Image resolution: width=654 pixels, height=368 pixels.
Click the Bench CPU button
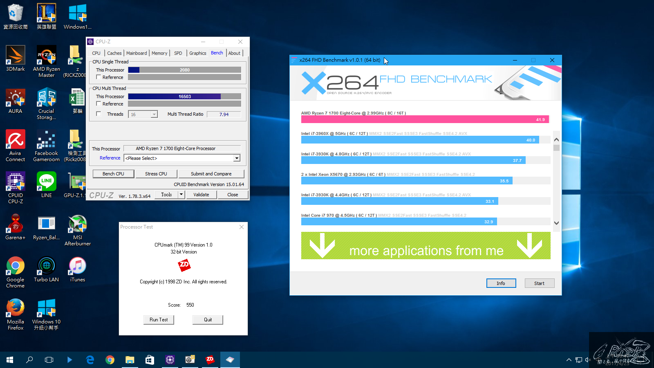pyautogui.click(x=113, y=174)
